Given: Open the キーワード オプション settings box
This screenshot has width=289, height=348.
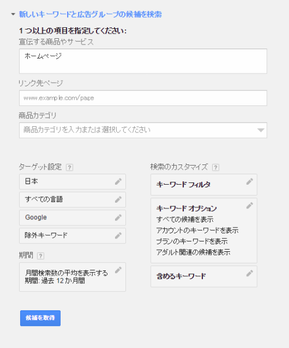Looking at the screenshot, I should (x=204, y=230).
